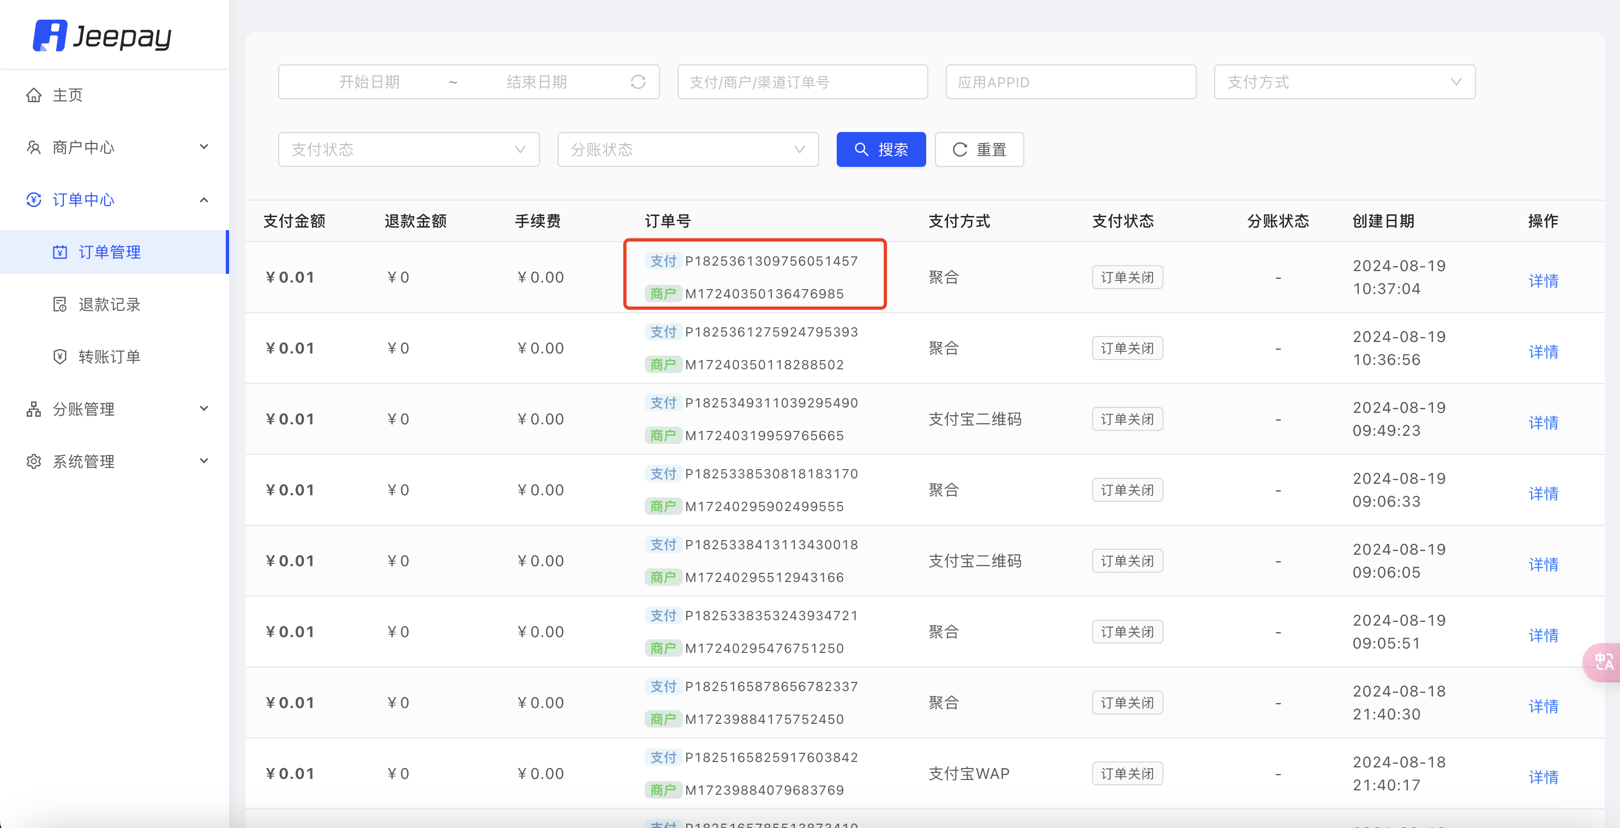1620x828 pixels.
Task: Click the 系统管理 gear icon
Action: point(34,461)
